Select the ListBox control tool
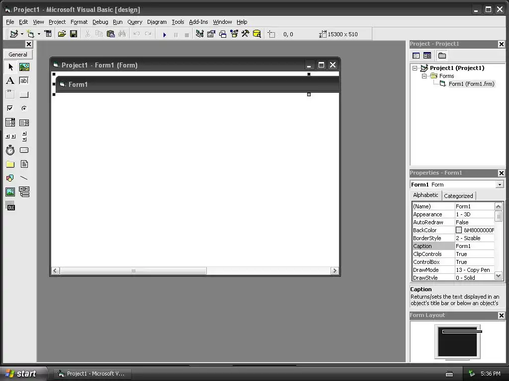The image size is (509, 381). 24,123
